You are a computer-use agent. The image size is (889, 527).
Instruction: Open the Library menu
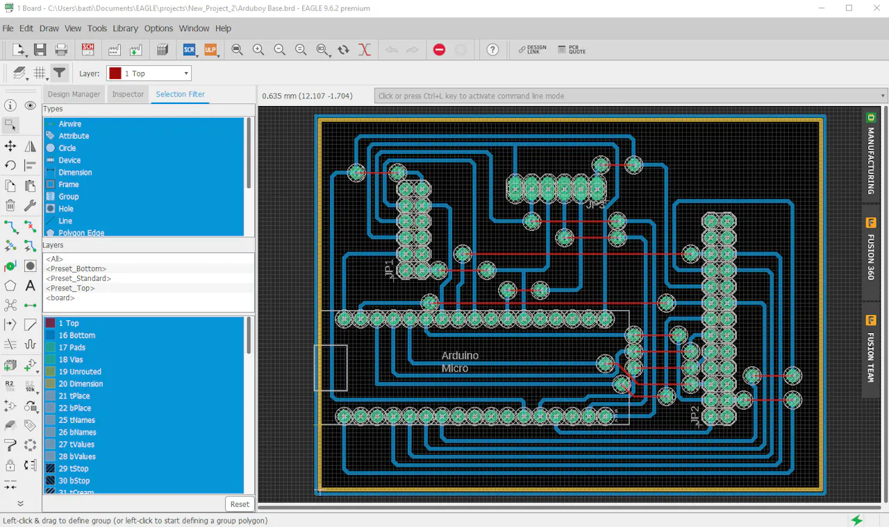pyautogui.click(x=125, y=28)
